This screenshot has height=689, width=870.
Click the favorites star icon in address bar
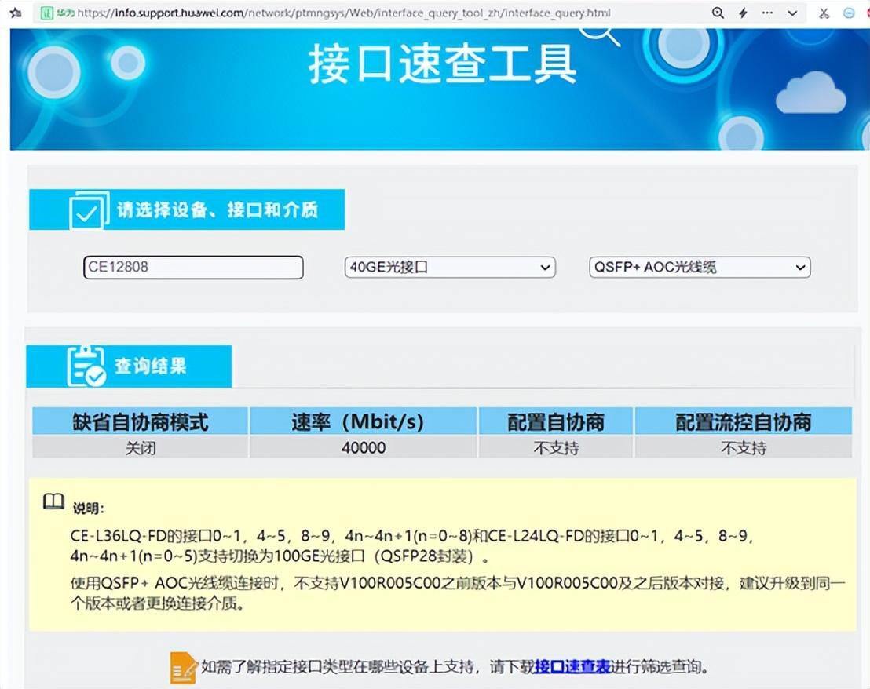[16, 13]
